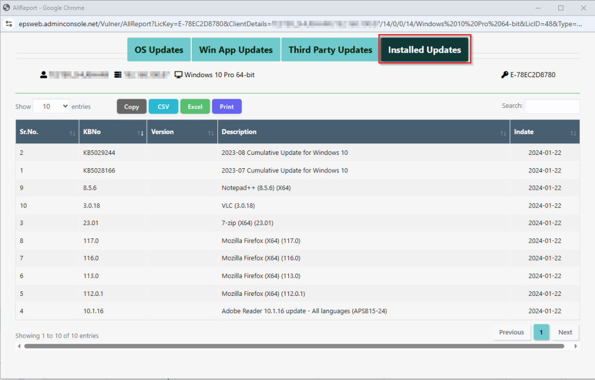Select the Installed Updates tab
The image size is (595, 380).
pos(424,50)
